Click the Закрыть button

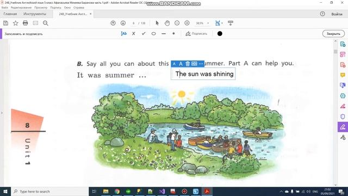pyautogui.click(x=333, y=34)
